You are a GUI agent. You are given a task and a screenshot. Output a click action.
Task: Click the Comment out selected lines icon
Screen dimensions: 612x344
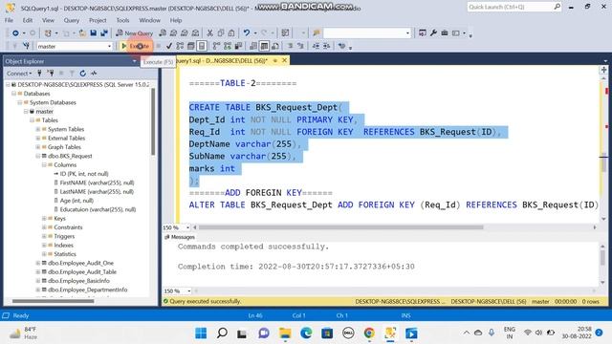290,46
